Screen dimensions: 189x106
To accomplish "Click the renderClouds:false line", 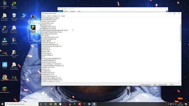I will [49, 62].
